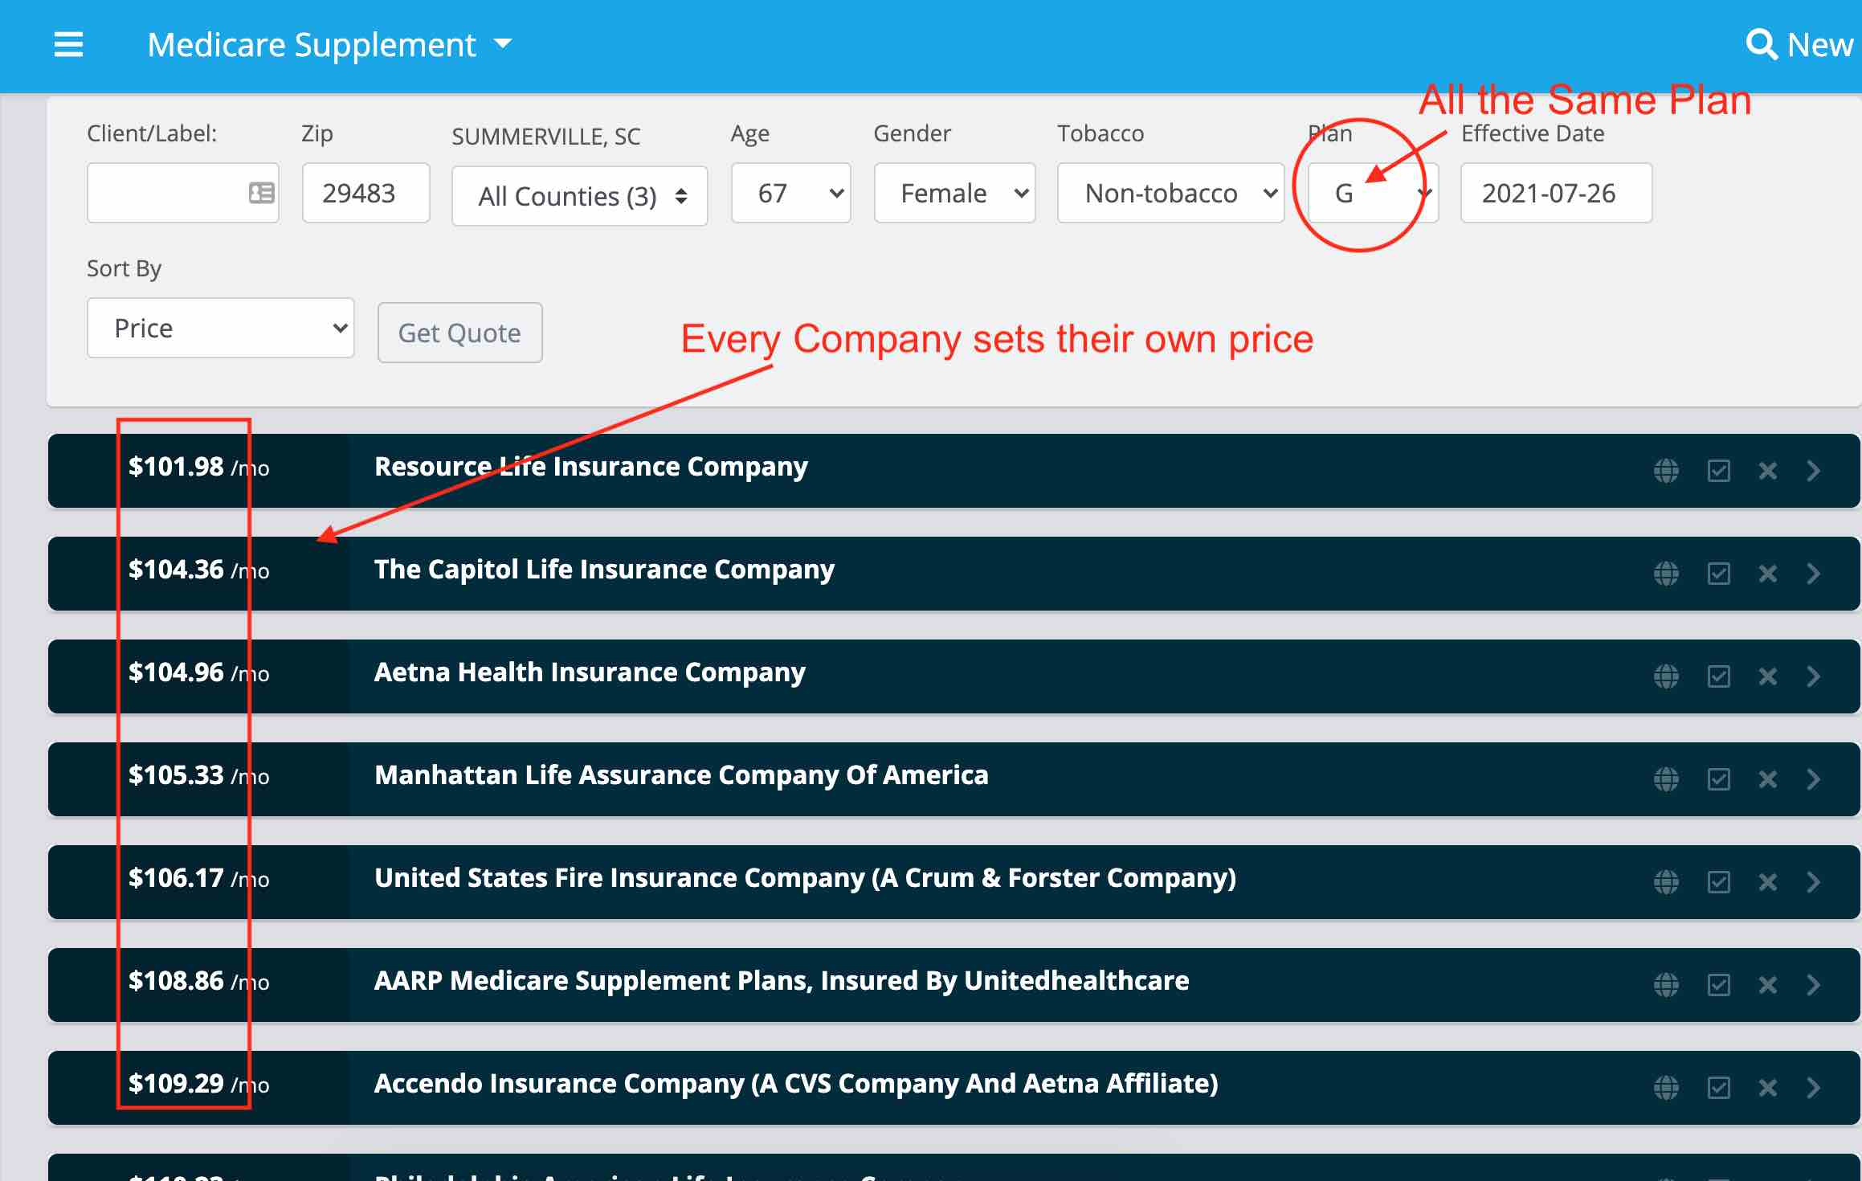Select The Capitol Life Insurance Company name
The image size is (1862, 1181).
(604, 570)
